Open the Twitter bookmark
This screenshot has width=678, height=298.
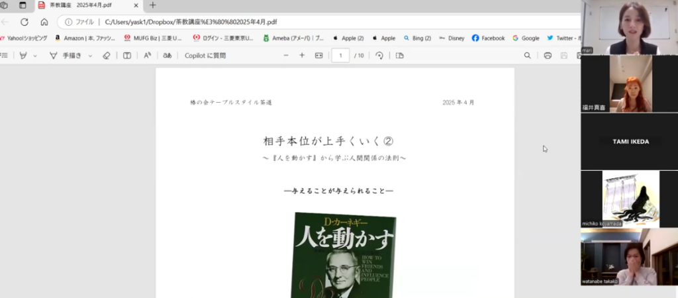click(563, 38)
